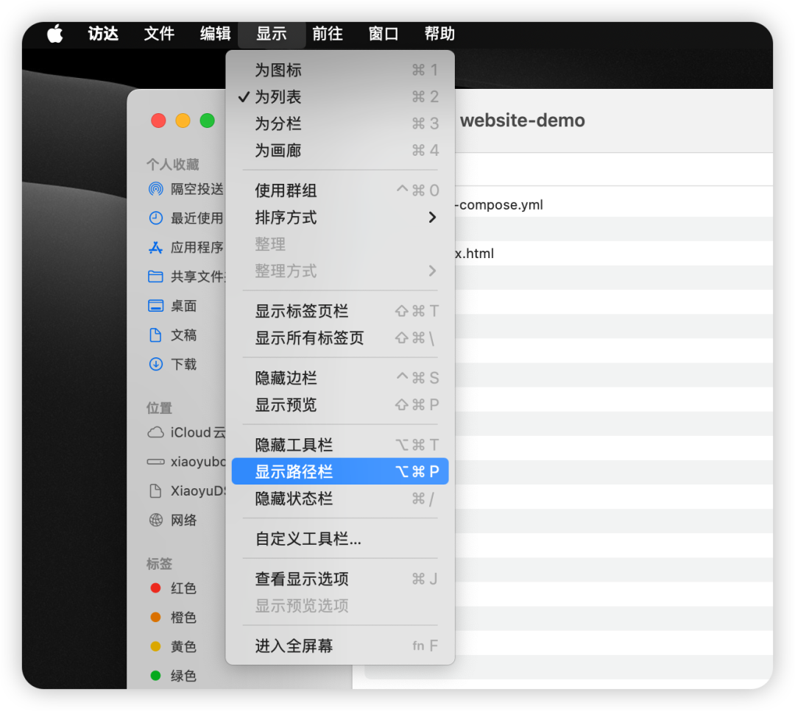Click the website-demo window title
The image size is (795, 711).
522,121
